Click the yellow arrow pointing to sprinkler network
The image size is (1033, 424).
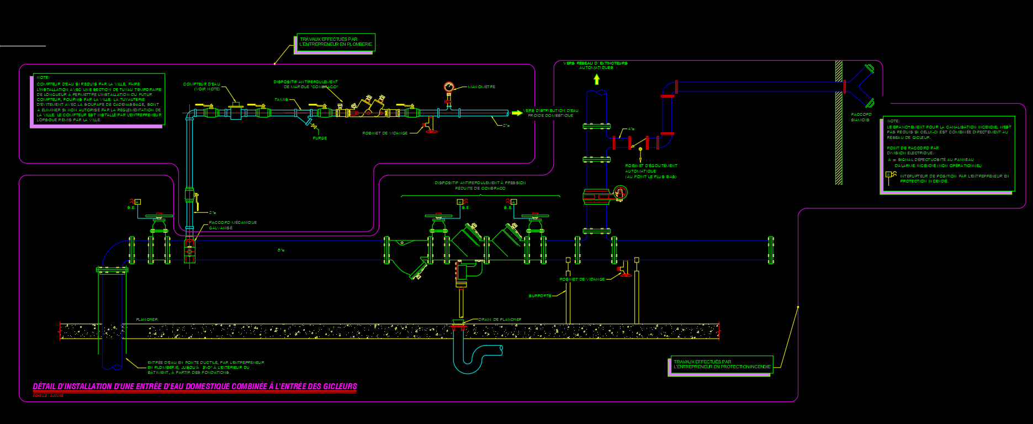pos(596,79)
